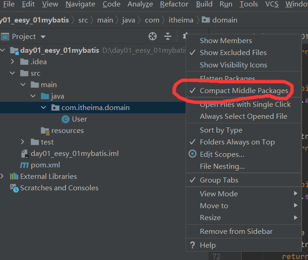The image size is (308, 260).
Task: Expand External Libraries node
Action: point(2,176)
